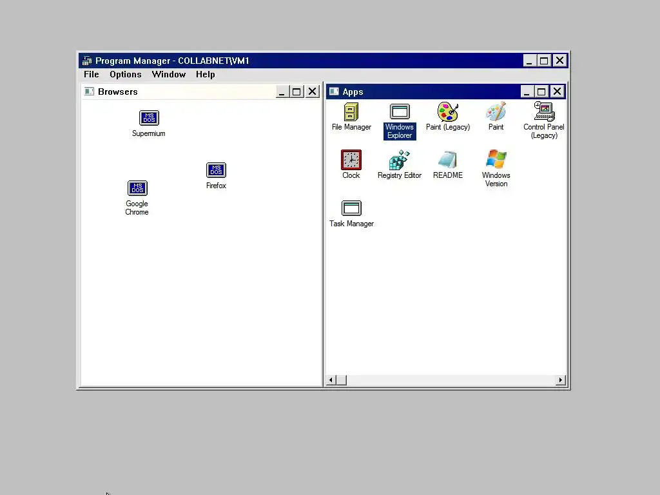This screenshot has height=495, width=660.
Task: Select the Windows Explorer icon
Action: click(x=400, y=112)
